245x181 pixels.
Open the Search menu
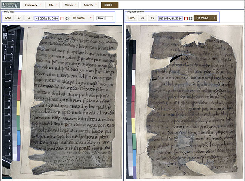click(x=90, y=5)
